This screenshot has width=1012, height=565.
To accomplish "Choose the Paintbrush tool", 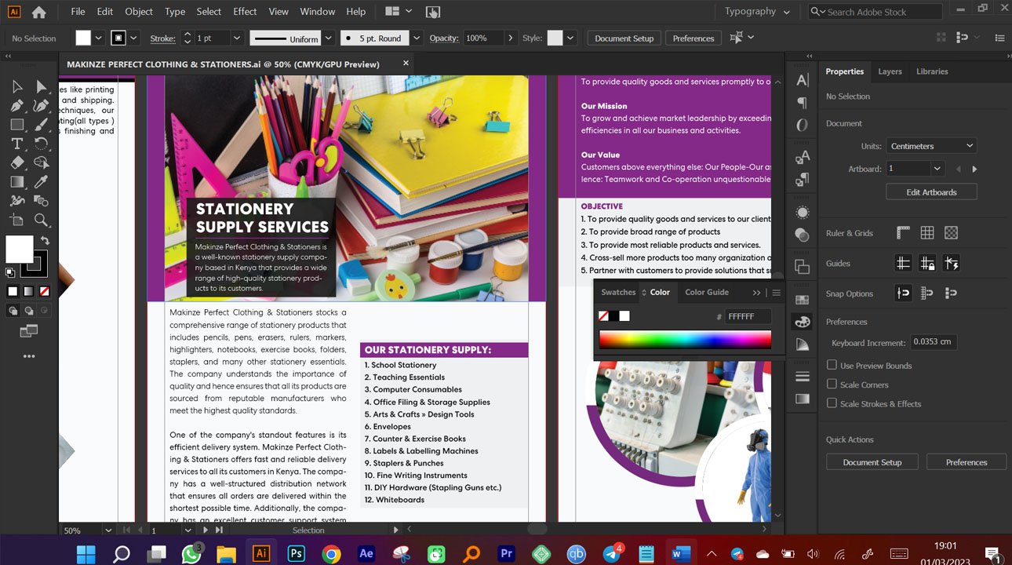I will (41, 124).
